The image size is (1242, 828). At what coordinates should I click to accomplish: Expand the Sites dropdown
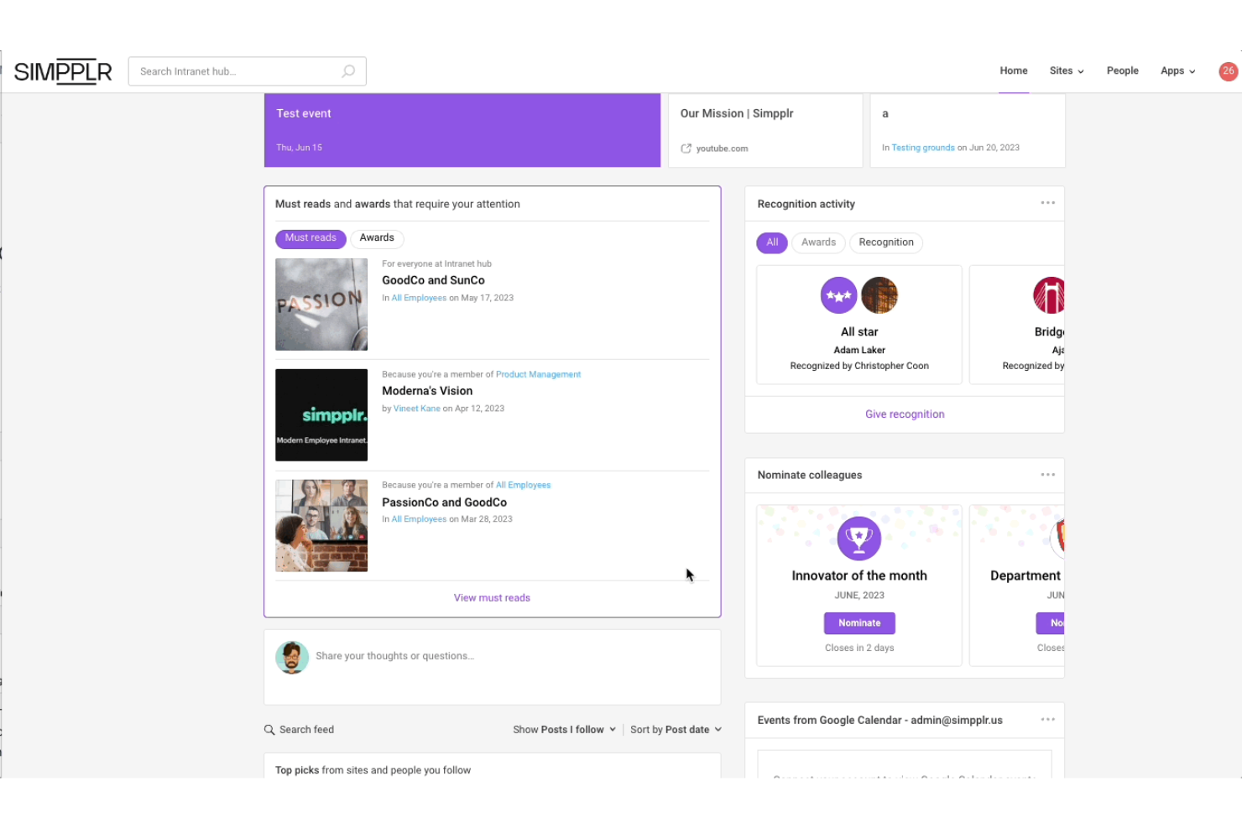click(x=1066, y=70)
